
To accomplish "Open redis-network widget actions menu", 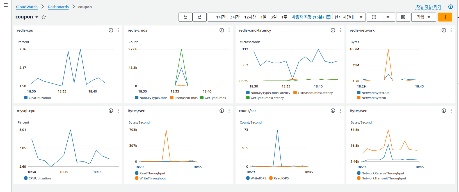I will (451, 30).
